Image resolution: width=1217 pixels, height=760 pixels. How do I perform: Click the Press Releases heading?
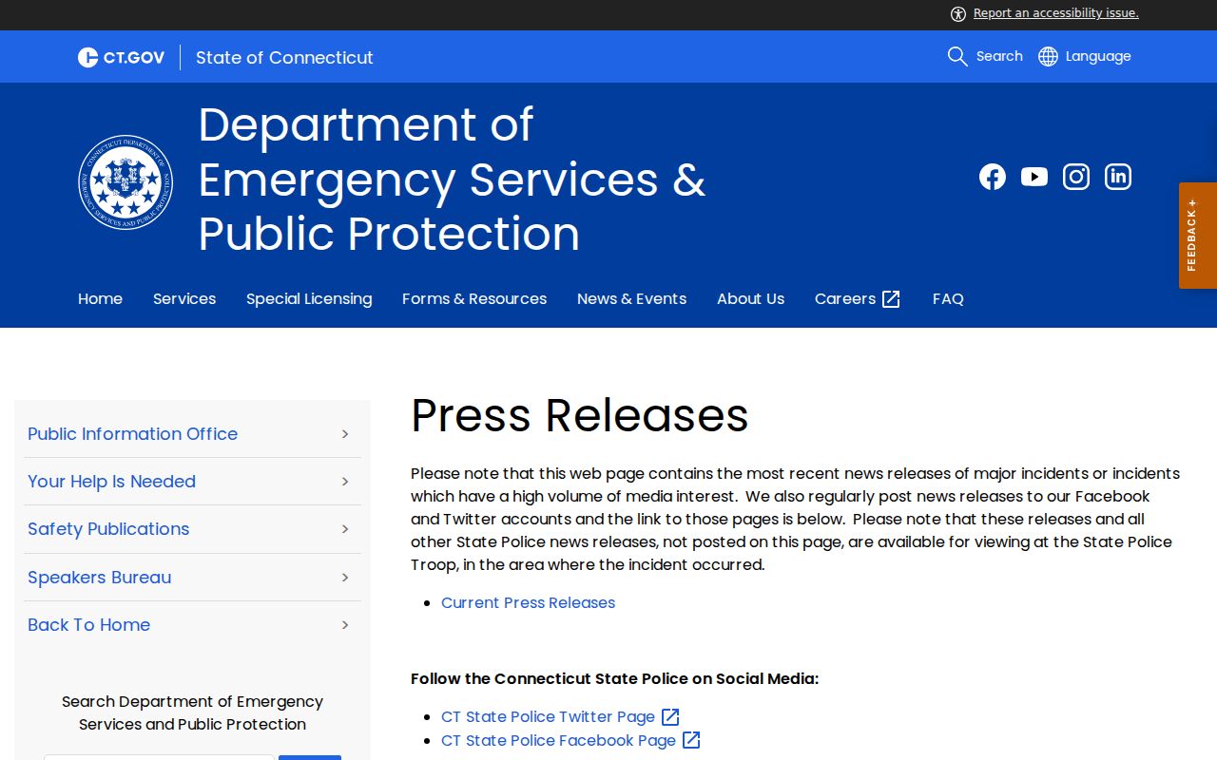coord(580,415)
